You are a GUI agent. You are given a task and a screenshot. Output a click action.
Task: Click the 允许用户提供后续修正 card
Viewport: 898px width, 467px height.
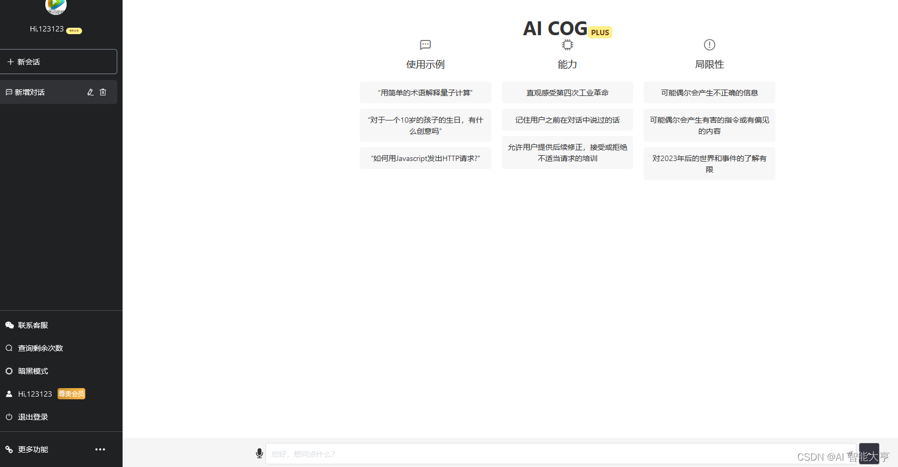568,152
